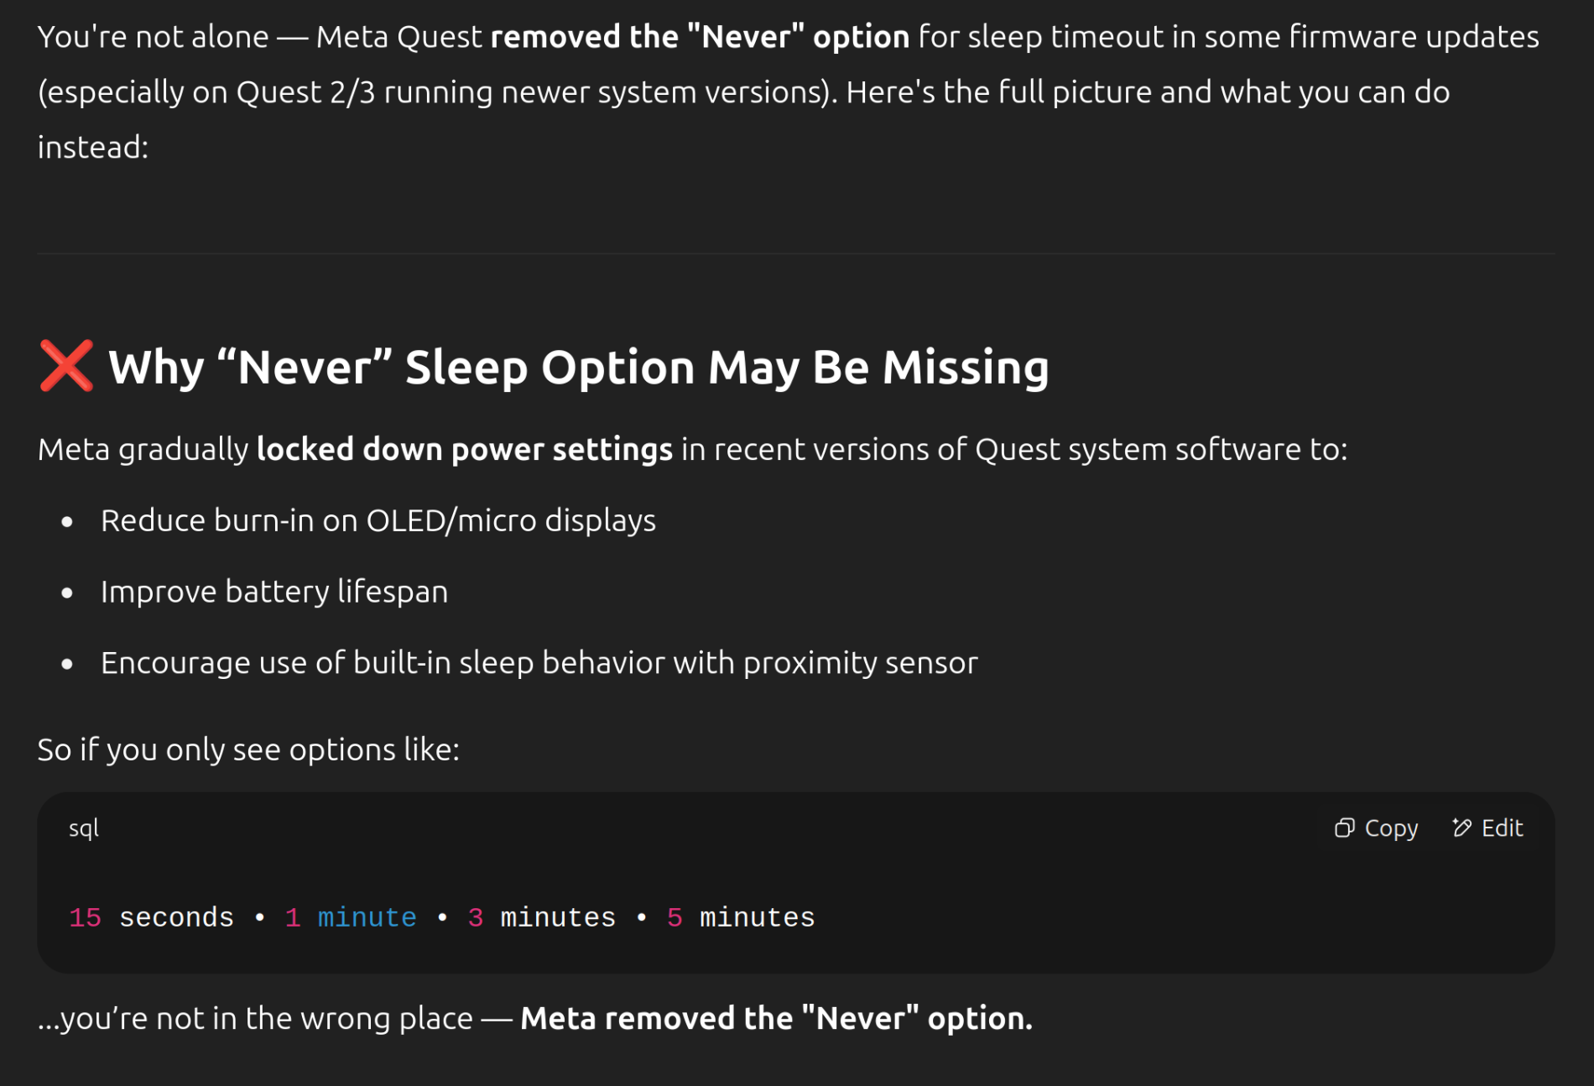This screenshot has width=1594, height=1086.
Task: Click the "Copy" label in code header
Action: 1391,828
